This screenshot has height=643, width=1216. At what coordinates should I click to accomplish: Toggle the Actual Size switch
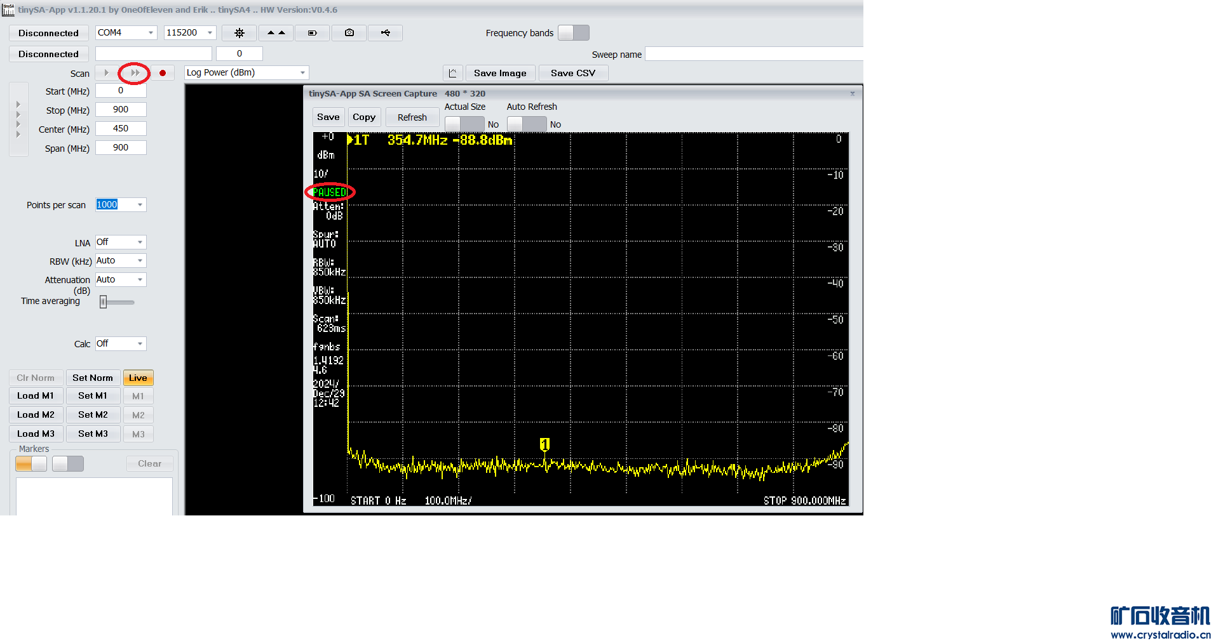point(464,124)
